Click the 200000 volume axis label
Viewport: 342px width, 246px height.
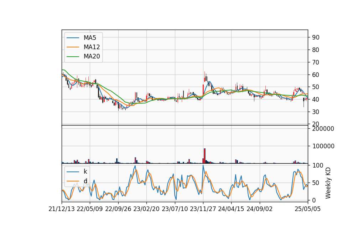point(323,129)
